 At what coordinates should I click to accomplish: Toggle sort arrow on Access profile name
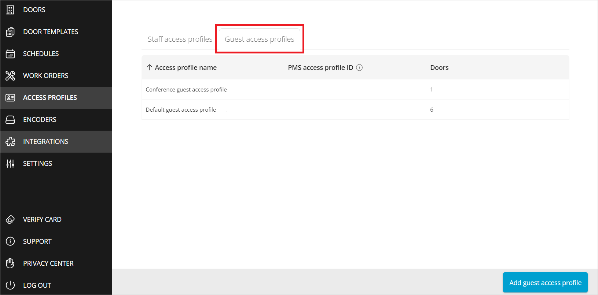pyautogui.click(x=150, y=67)
